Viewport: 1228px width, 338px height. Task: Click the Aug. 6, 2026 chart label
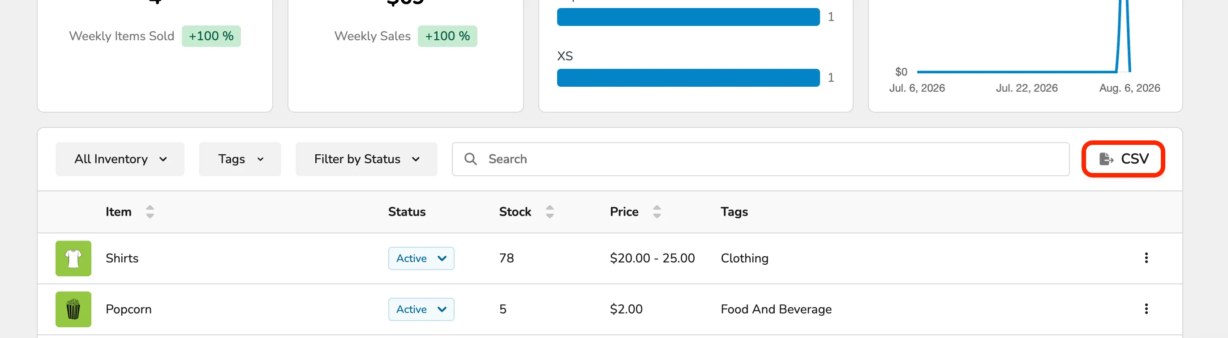[1129, 88]
